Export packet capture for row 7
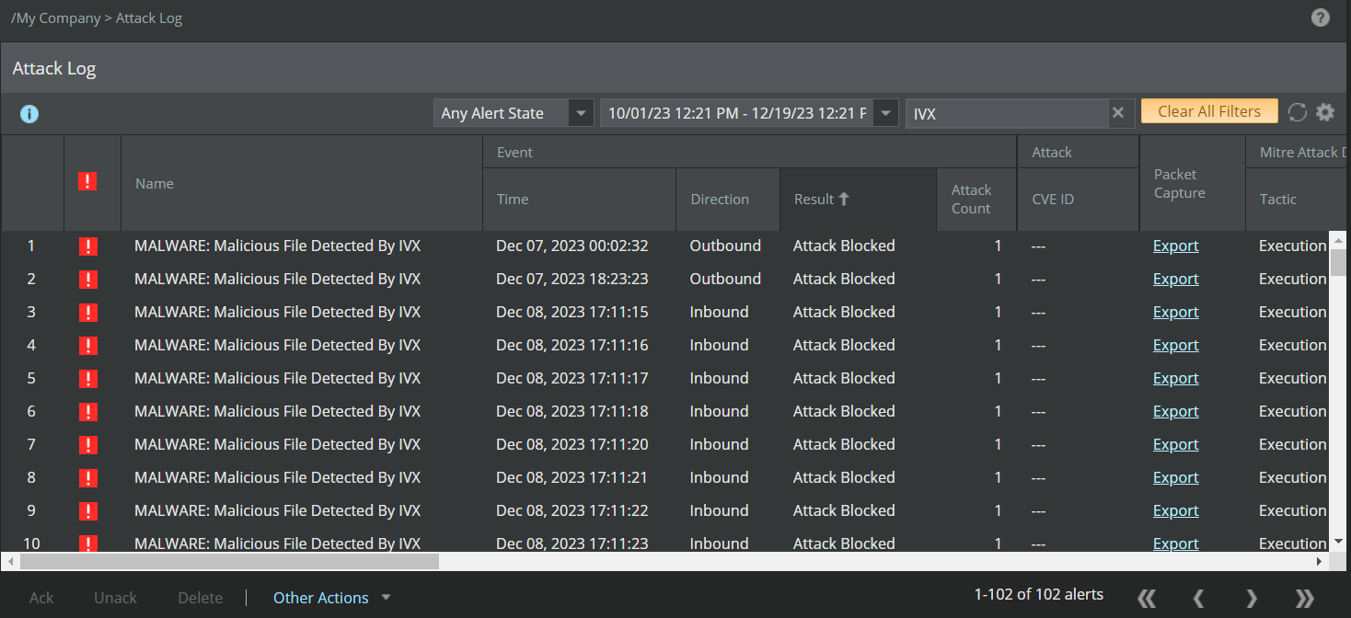The image size is (1351, 618). tap(1175, 444)
